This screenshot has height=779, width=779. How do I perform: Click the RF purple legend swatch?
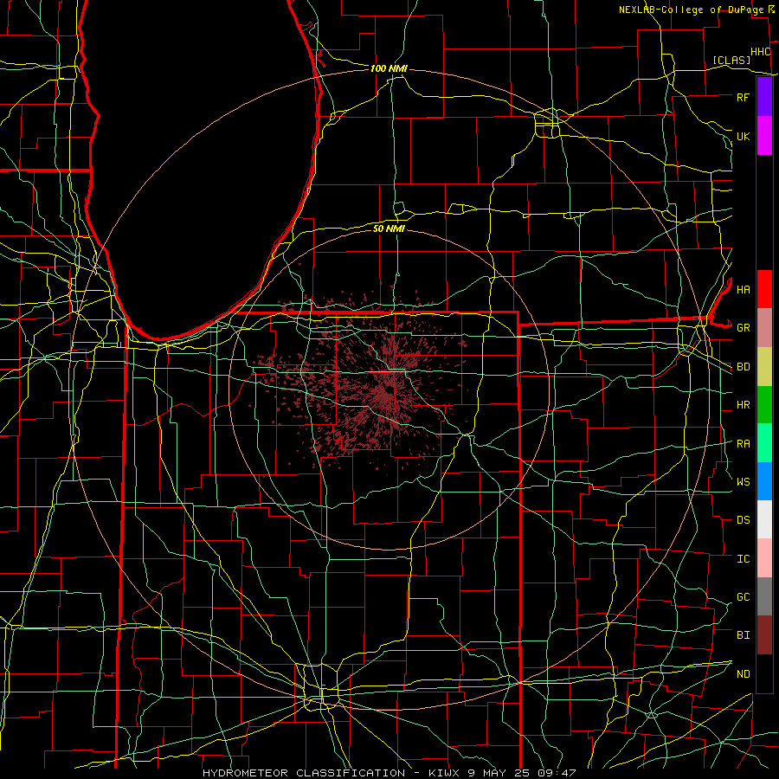click(x=764, y=97)
